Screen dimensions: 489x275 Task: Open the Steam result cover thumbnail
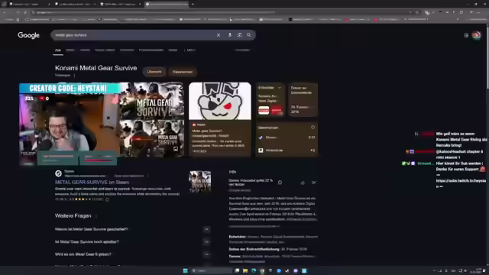click(x=200, y=181)
